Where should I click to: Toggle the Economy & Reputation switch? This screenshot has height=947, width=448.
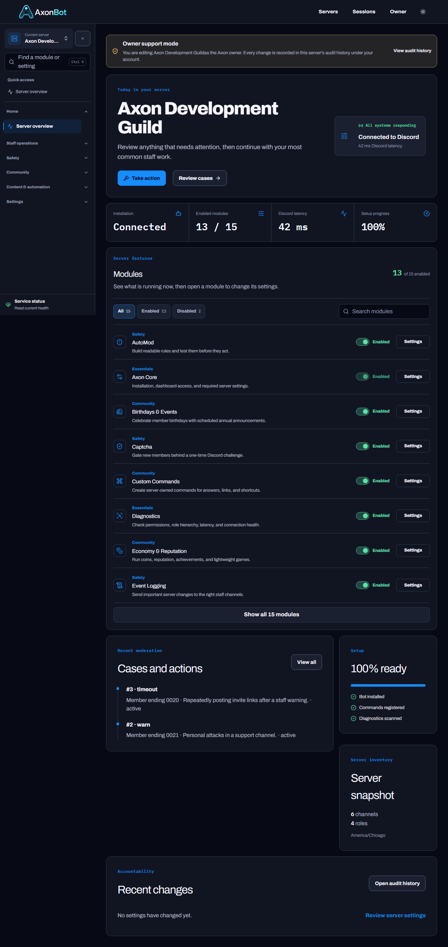pos(362,550)
